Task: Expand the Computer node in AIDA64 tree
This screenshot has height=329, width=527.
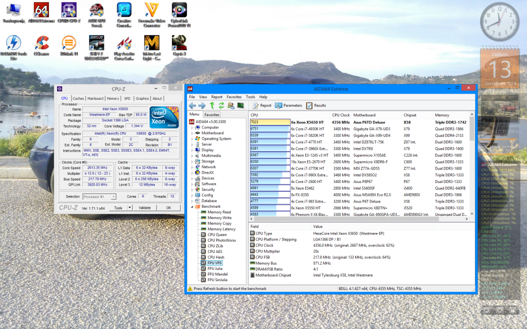Action: (x=192, y=127)
